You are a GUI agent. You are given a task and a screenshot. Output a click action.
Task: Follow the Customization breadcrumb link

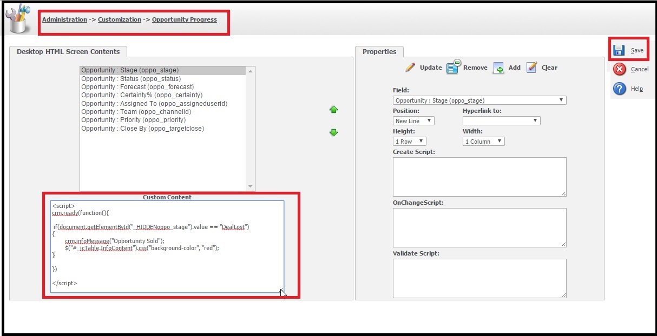[x=119, y=19]
